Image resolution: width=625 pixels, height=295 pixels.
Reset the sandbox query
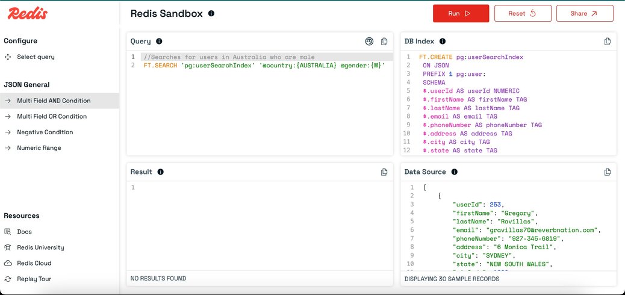click(523, 14)
